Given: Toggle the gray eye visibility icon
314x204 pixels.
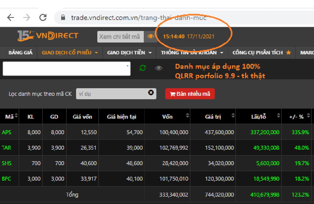Looking at the screenshot, I should [159, 68].
